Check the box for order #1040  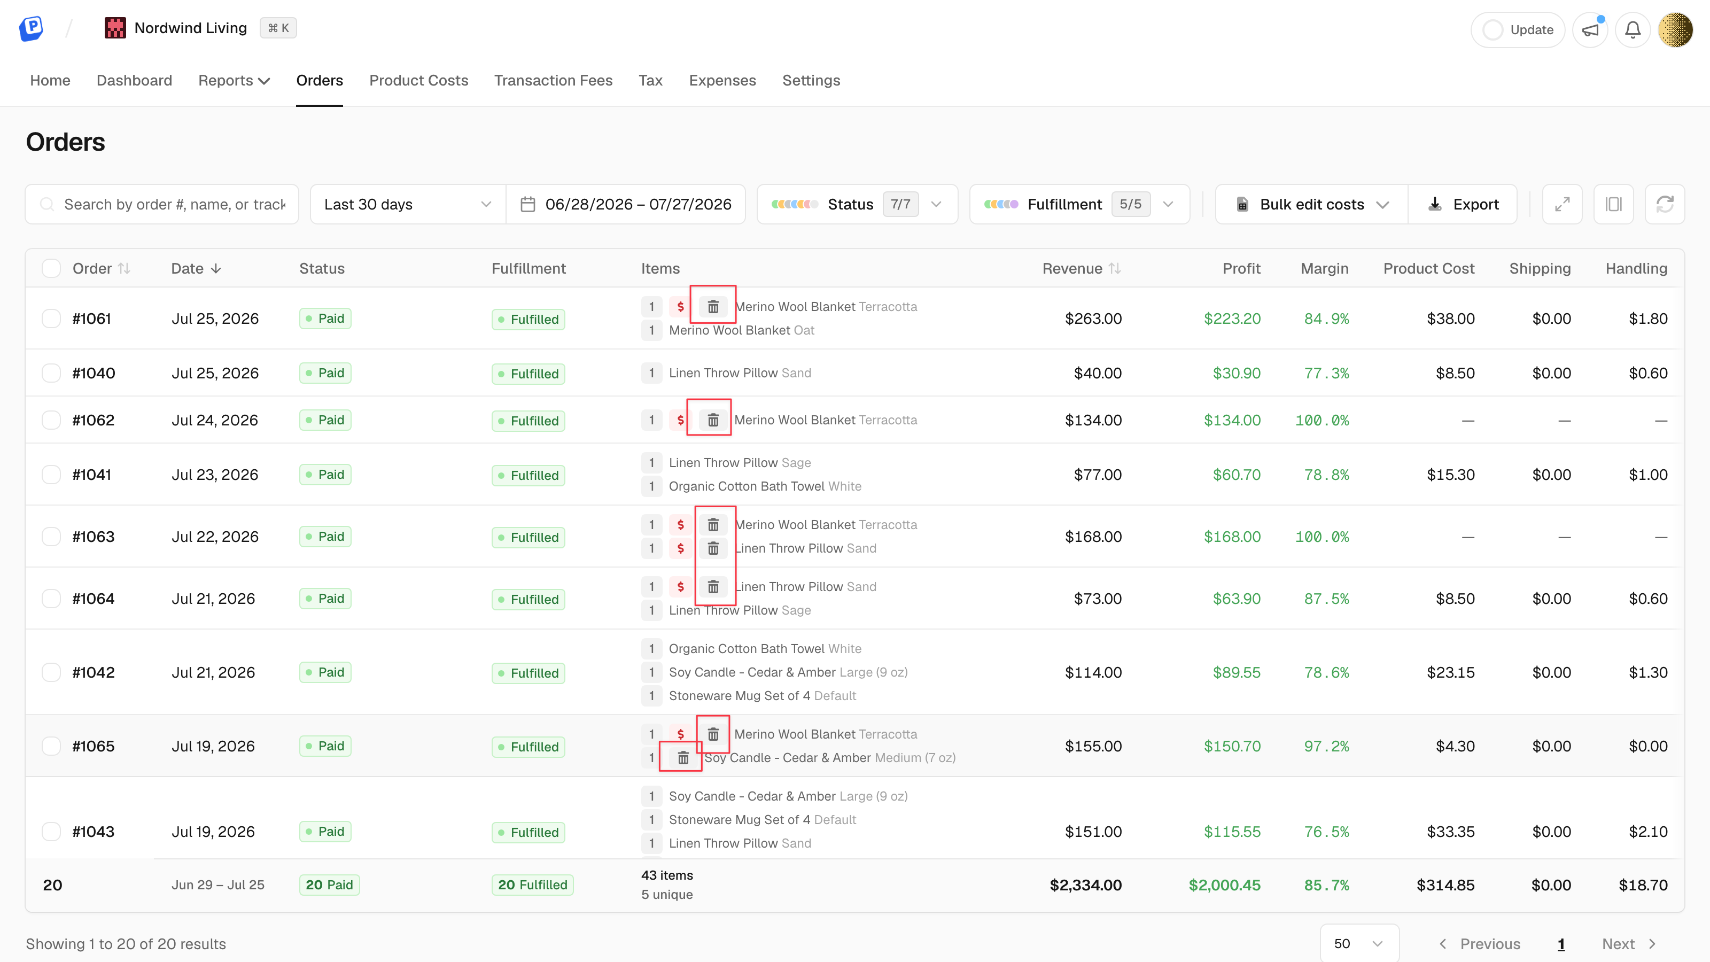click(51, 373)
